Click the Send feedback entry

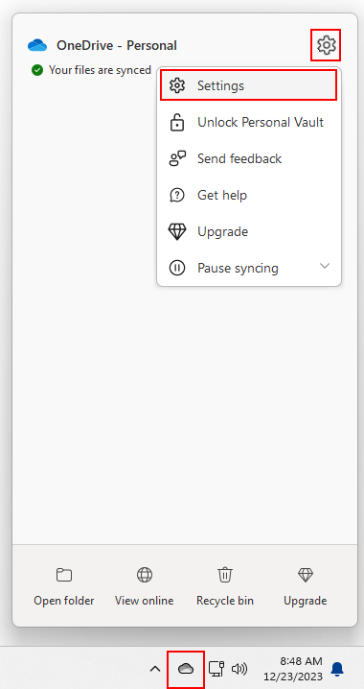(249, 158)
